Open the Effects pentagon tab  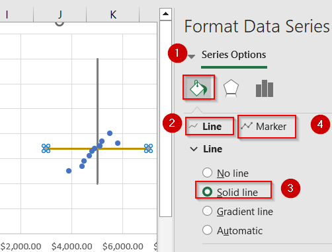(231, 88)
